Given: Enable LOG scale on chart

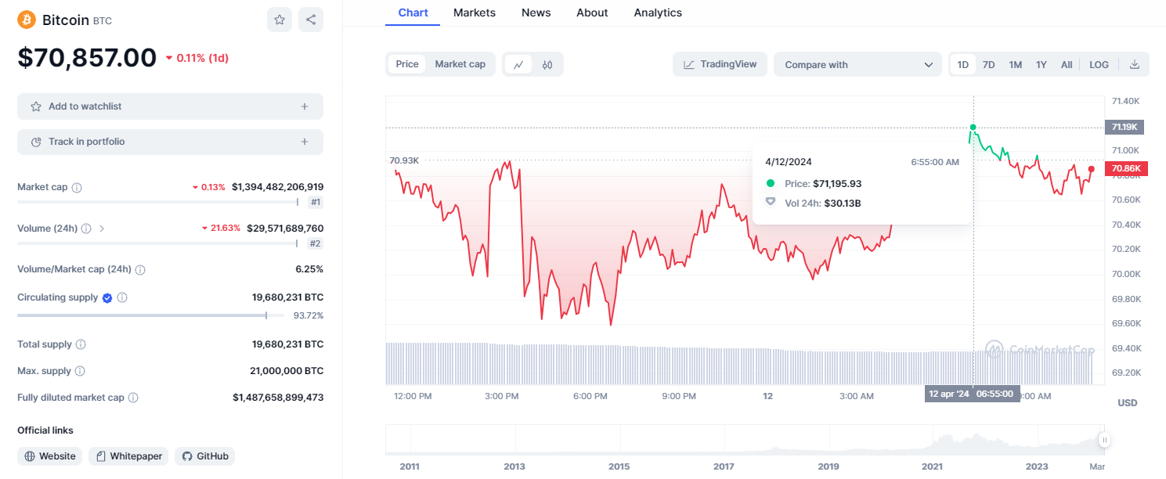Looking at the screenshot, I should 1099,64.
